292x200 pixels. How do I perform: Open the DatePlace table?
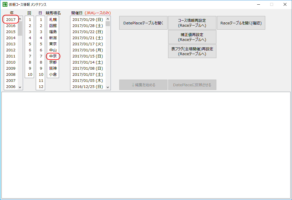143,23
